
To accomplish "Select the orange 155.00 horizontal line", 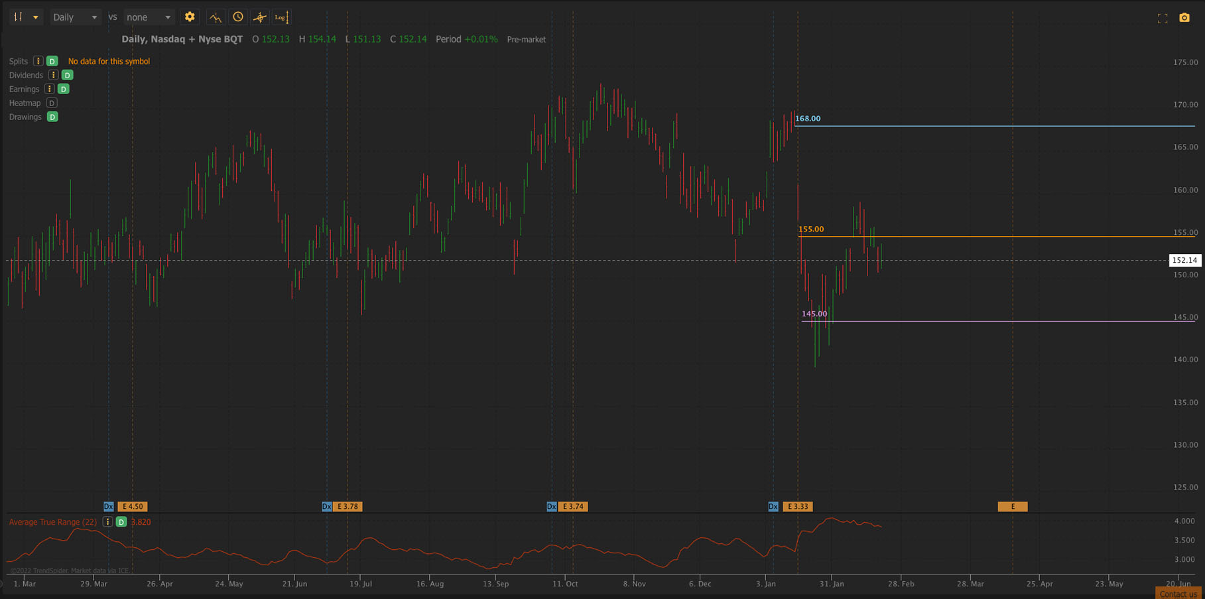I will [x=997, y=237].
